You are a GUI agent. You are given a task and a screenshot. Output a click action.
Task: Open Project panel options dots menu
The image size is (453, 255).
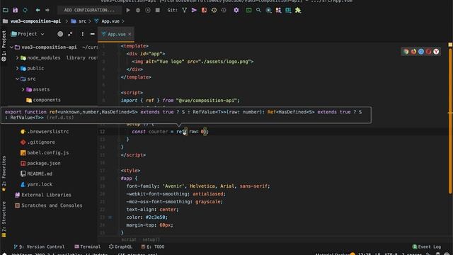[x=83, y=34]
